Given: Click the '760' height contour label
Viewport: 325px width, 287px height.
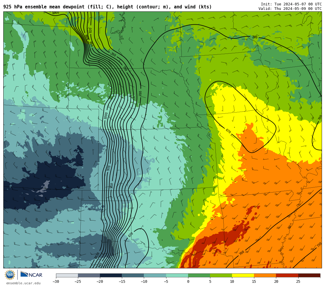Looking at the screenshot, I should (113, 54).
